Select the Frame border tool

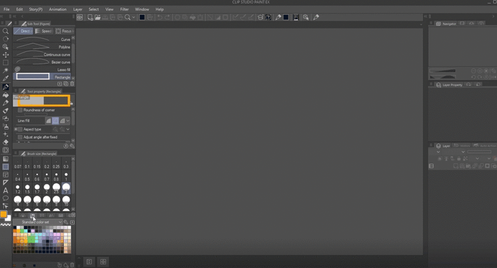click(5, 175)
